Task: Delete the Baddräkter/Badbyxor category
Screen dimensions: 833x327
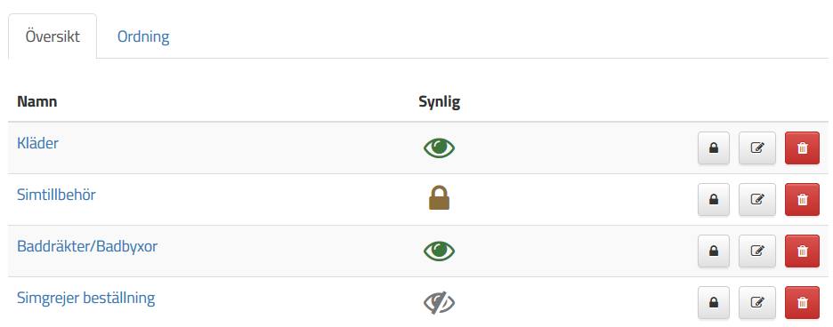Action: 802,251
